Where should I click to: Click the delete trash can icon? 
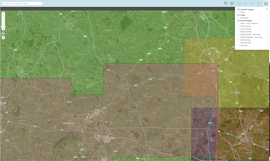click(259, 3)
